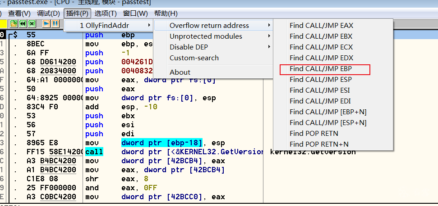Click hex bytes 8965 E8

click(x=42, y=143)
